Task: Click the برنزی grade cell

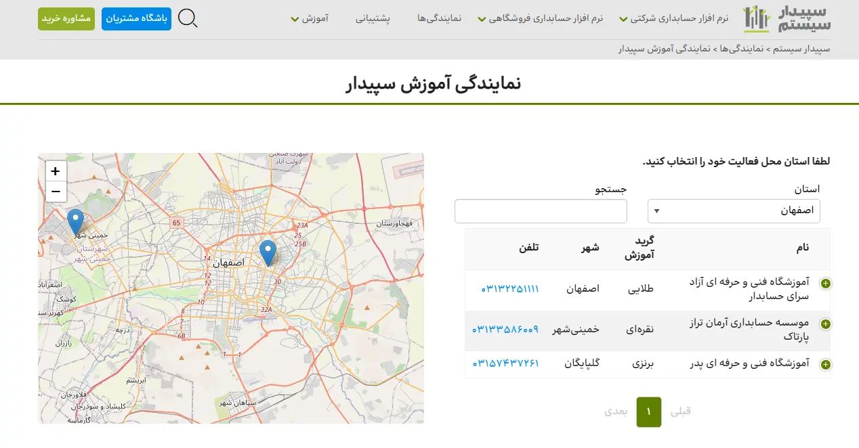Action: pos(644,363)
